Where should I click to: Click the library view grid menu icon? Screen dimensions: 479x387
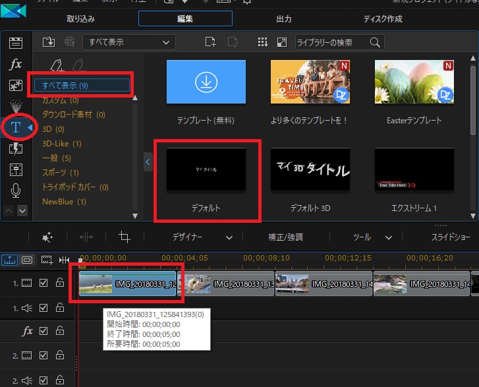[263, 42]
